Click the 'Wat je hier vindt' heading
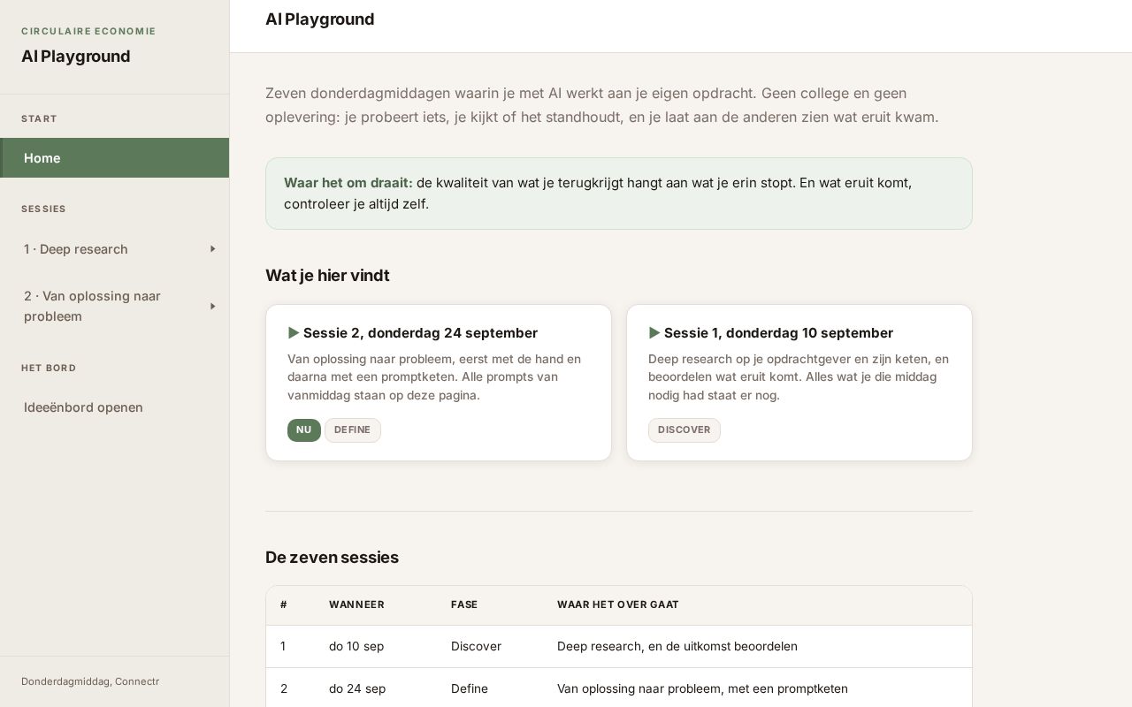The width and height of the screenshot is (1132, 707). point(327,276)
